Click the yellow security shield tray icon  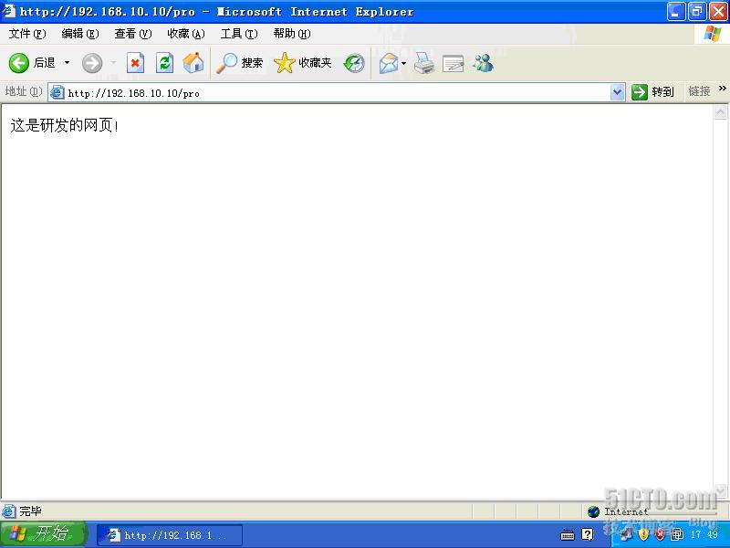[643, 535]
